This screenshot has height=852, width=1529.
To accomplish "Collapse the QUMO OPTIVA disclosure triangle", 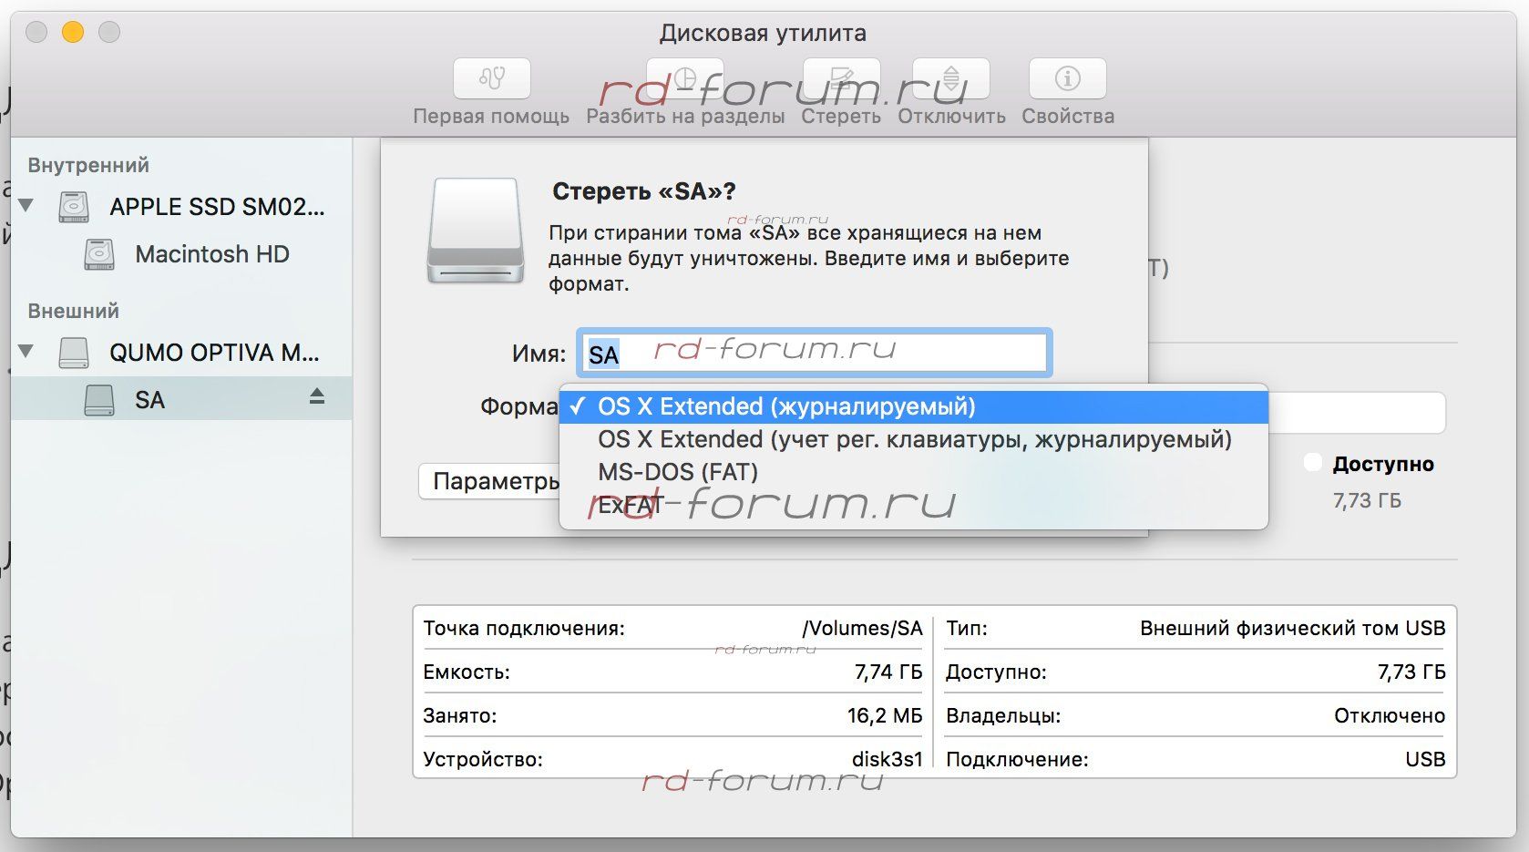I will 26,351.
